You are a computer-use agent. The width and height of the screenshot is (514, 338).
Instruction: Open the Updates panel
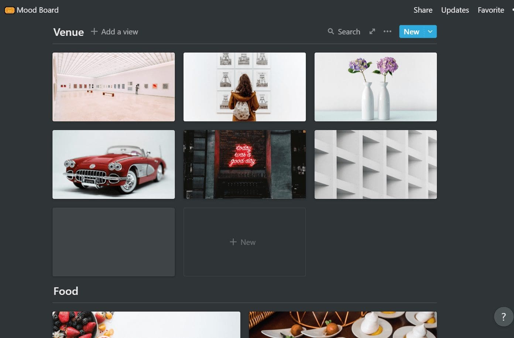455,10
